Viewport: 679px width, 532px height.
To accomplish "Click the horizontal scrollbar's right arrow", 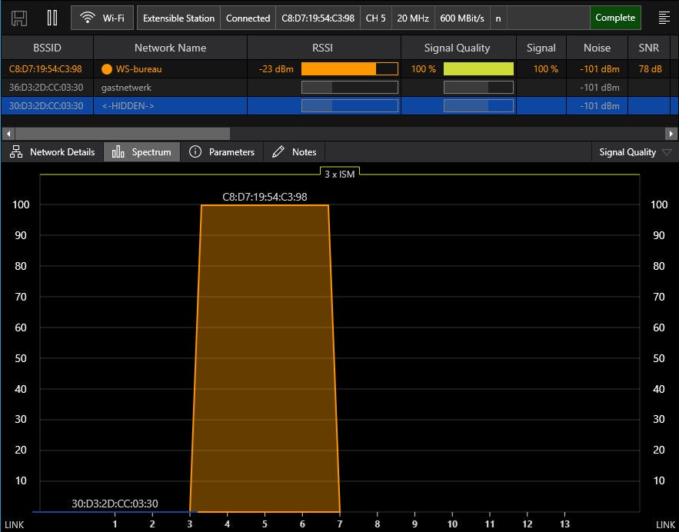I will tap(672, 133).
